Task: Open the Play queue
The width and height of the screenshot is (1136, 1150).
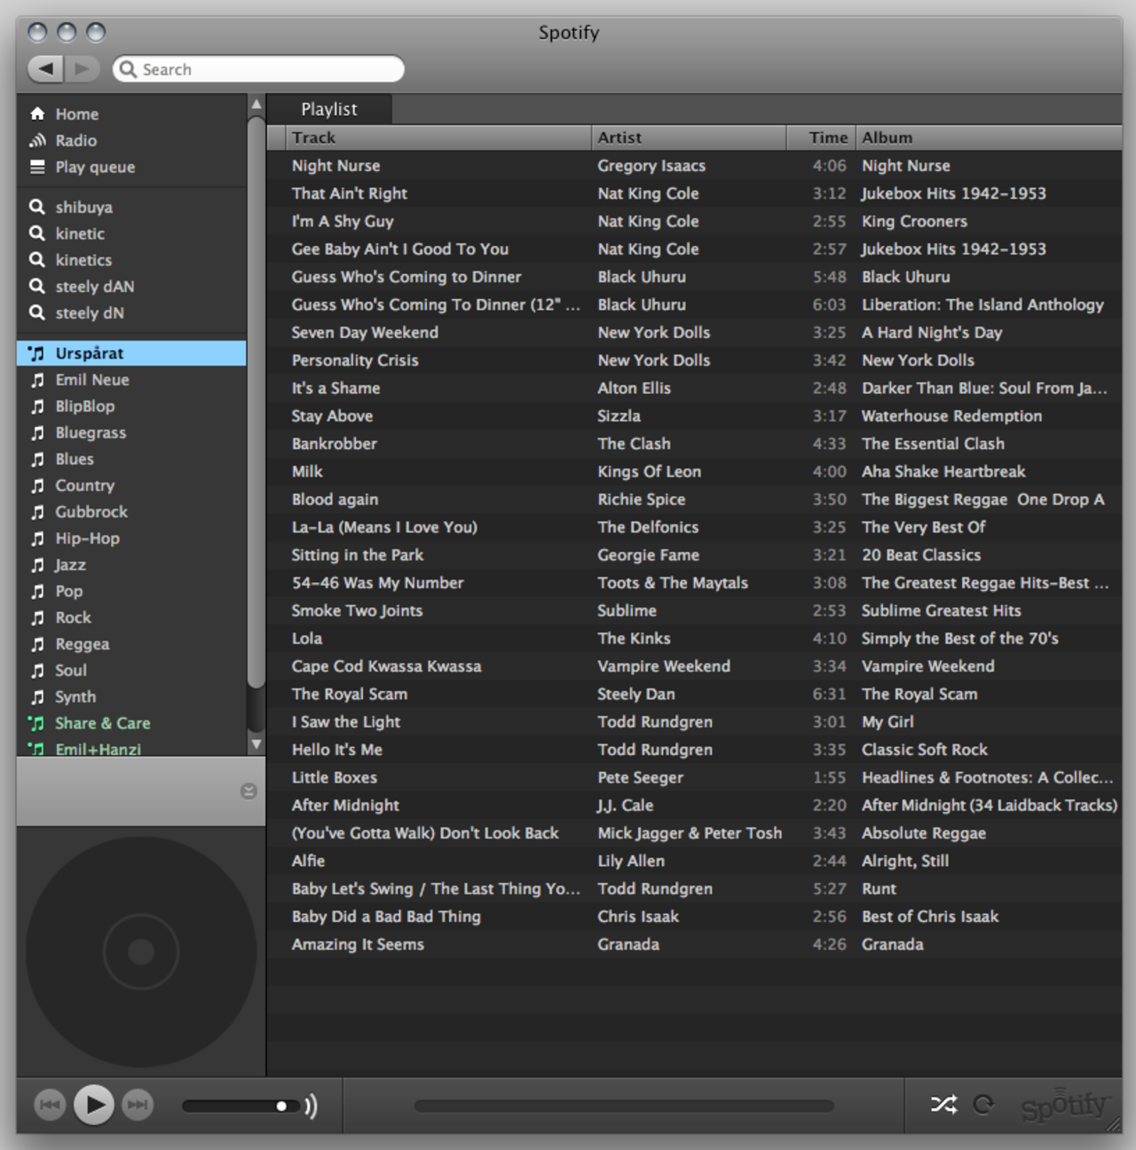Action: coord(96,167)
